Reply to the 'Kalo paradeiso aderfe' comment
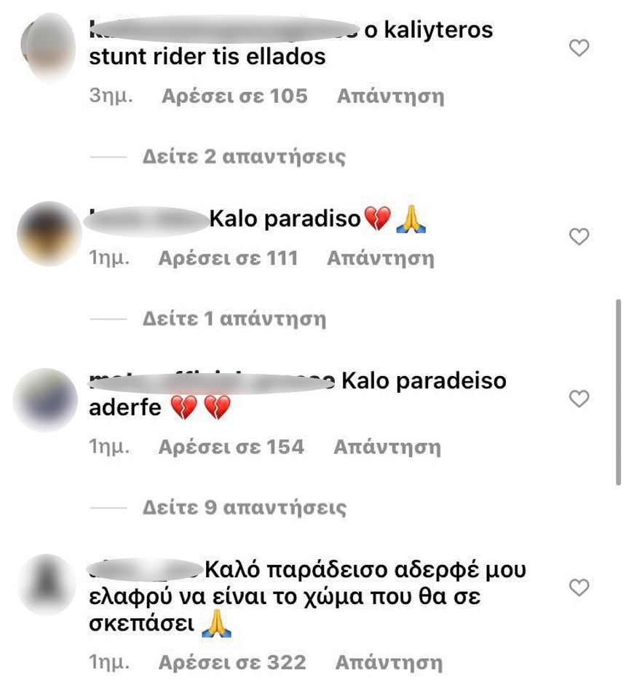The width and height of the screenshot is (626, 696). pos(387,447)
